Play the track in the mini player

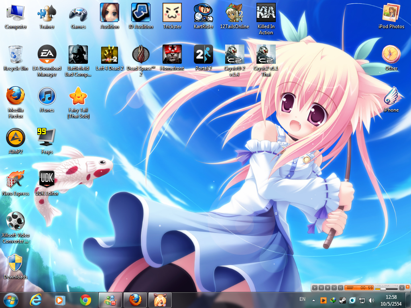pyautogui.click(x=315, y=288)
